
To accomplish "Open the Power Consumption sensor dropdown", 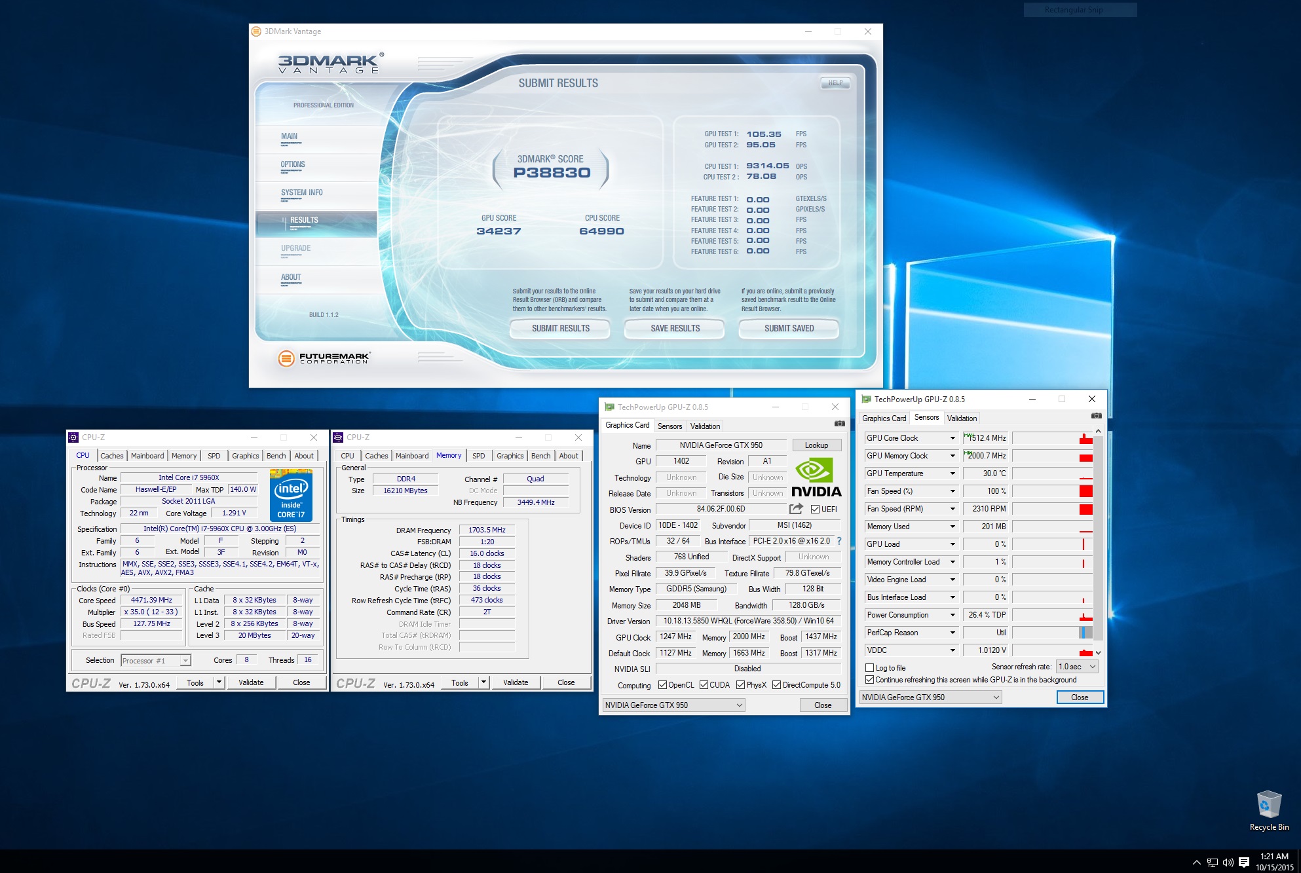I will click(x=952, y=615).
